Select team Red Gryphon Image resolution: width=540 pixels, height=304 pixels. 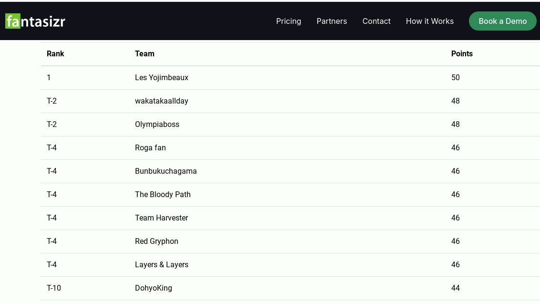156,241
